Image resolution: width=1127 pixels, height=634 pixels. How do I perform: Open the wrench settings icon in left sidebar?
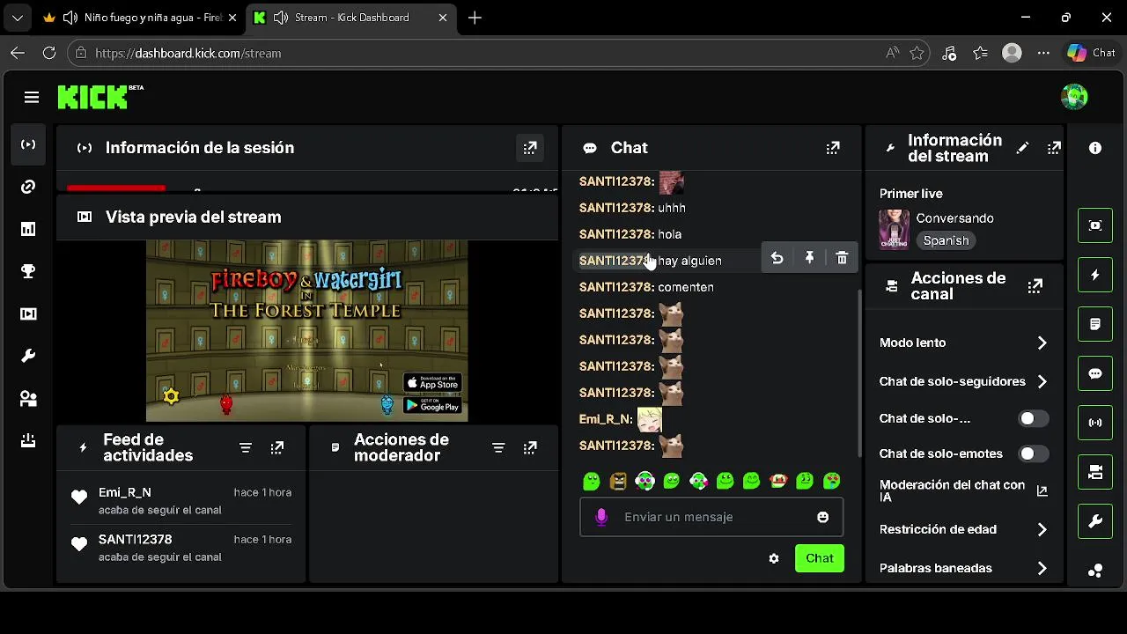28,356
